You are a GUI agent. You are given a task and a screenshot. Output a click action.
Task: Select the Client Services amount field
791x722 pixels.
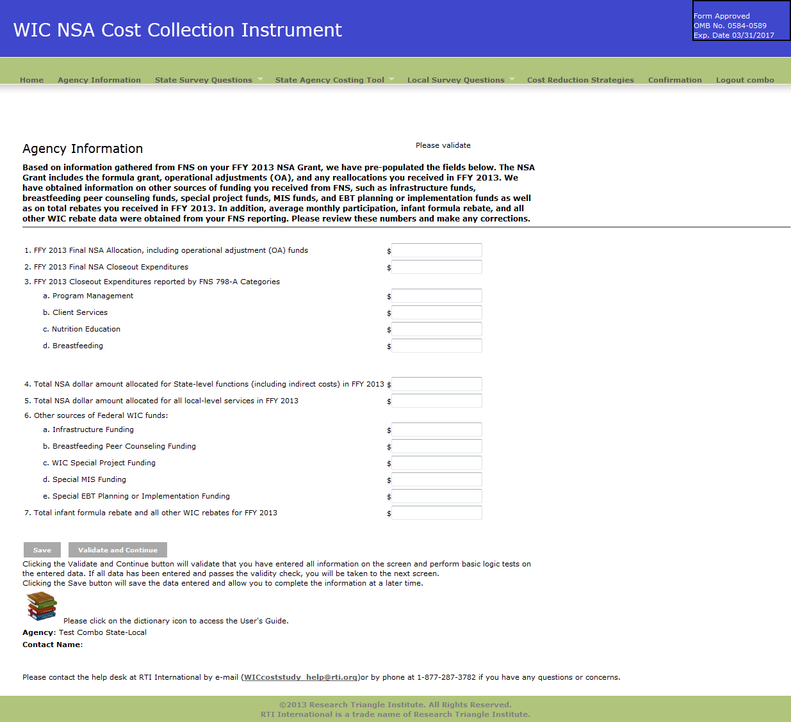(x=437, y=312)
